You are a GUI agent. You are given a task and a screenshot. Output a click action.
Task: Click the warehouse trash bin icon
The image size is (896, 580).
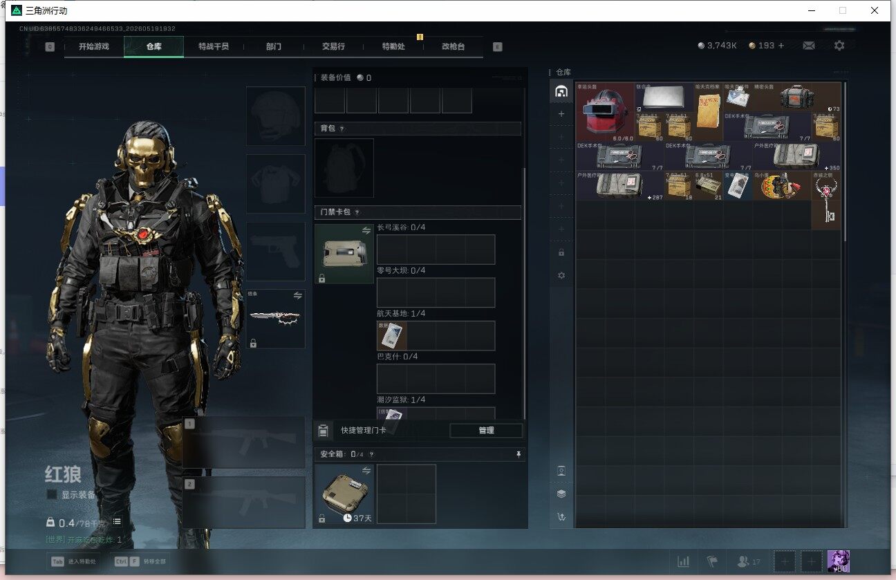click(x=561, y=471)
